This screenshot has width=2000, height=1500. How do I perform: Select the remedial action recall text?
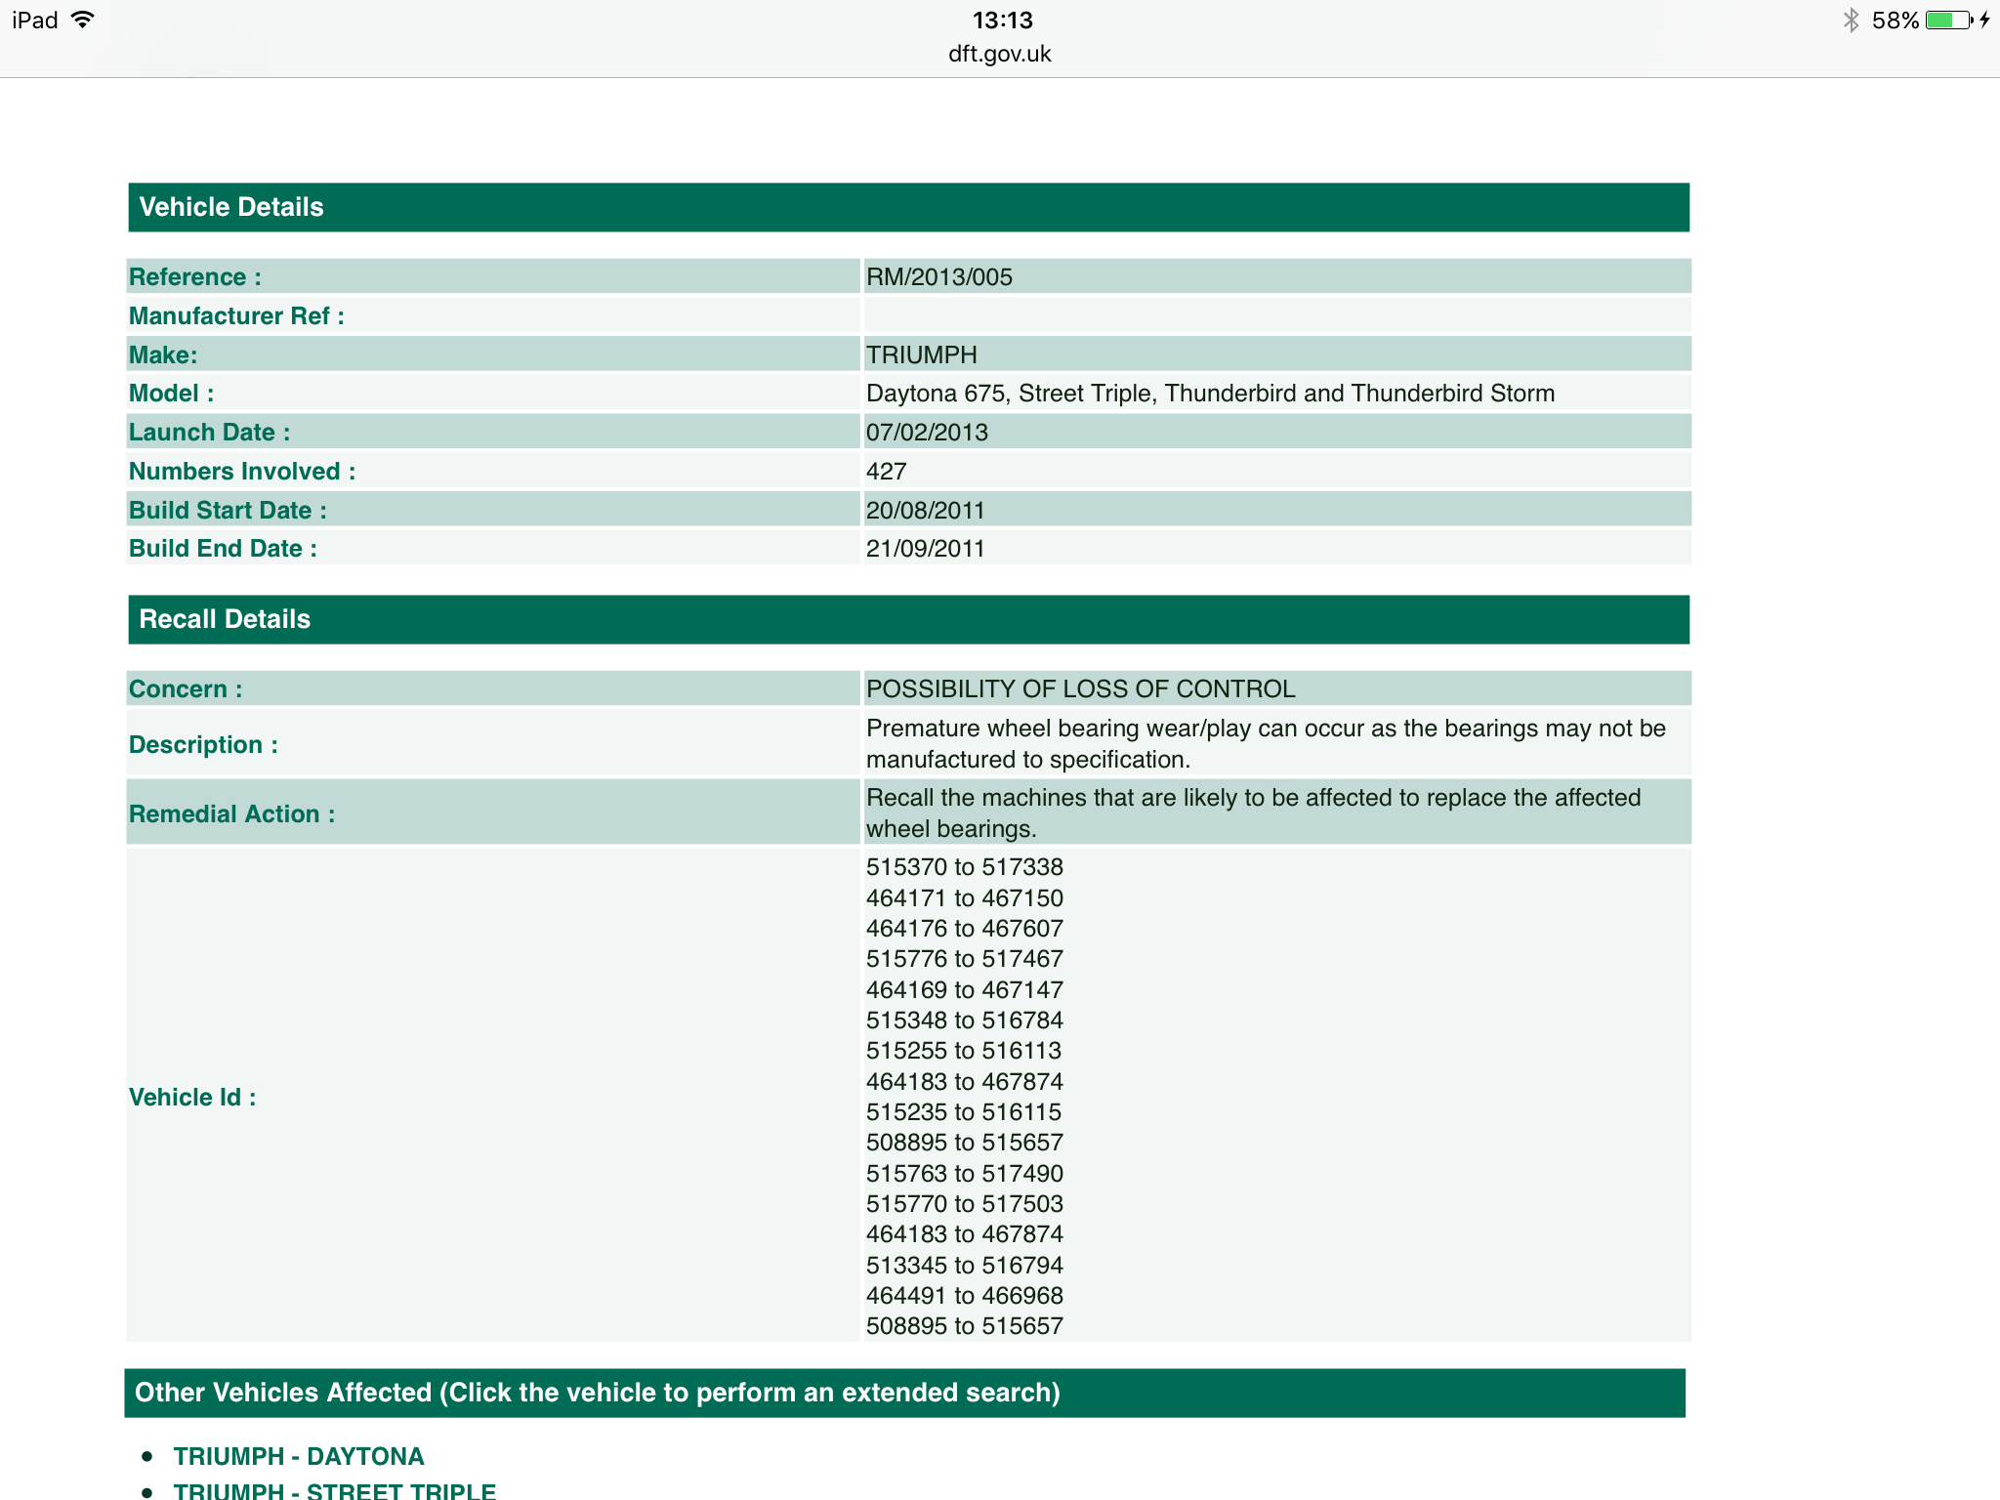[x=1253, y=813]
